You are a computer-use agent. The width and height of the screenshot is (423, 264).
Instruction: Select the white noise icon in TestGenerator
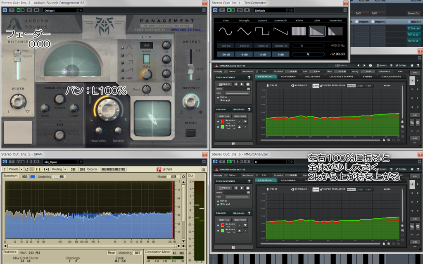point(299,31)
